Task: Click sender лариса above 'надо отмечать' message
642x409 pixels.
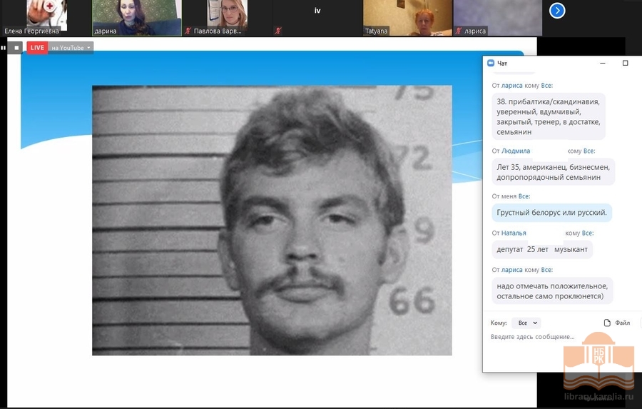Action: pos(511,270)
